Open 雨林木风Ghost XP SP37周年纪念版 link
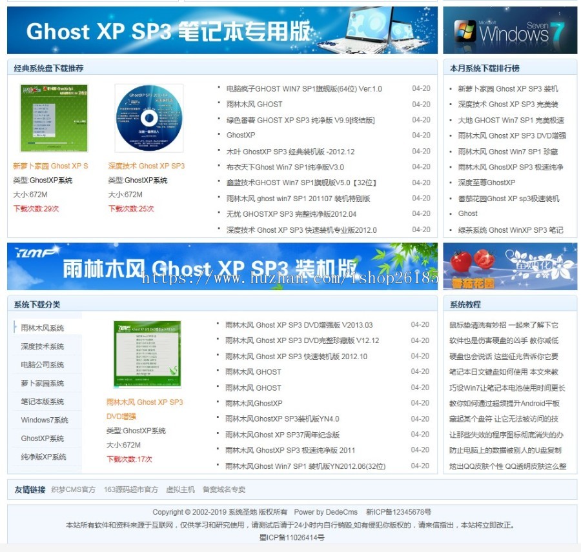This screenshot has width=581, height=552. [x=282, y=435]
